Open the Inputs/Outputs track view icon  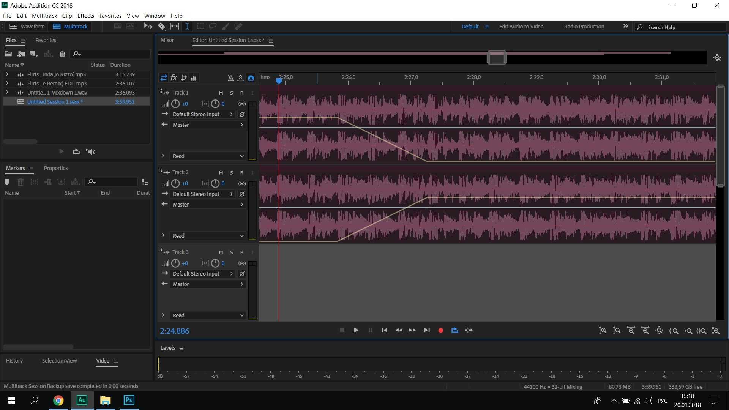pyautogui.click(x=164, y=78)
